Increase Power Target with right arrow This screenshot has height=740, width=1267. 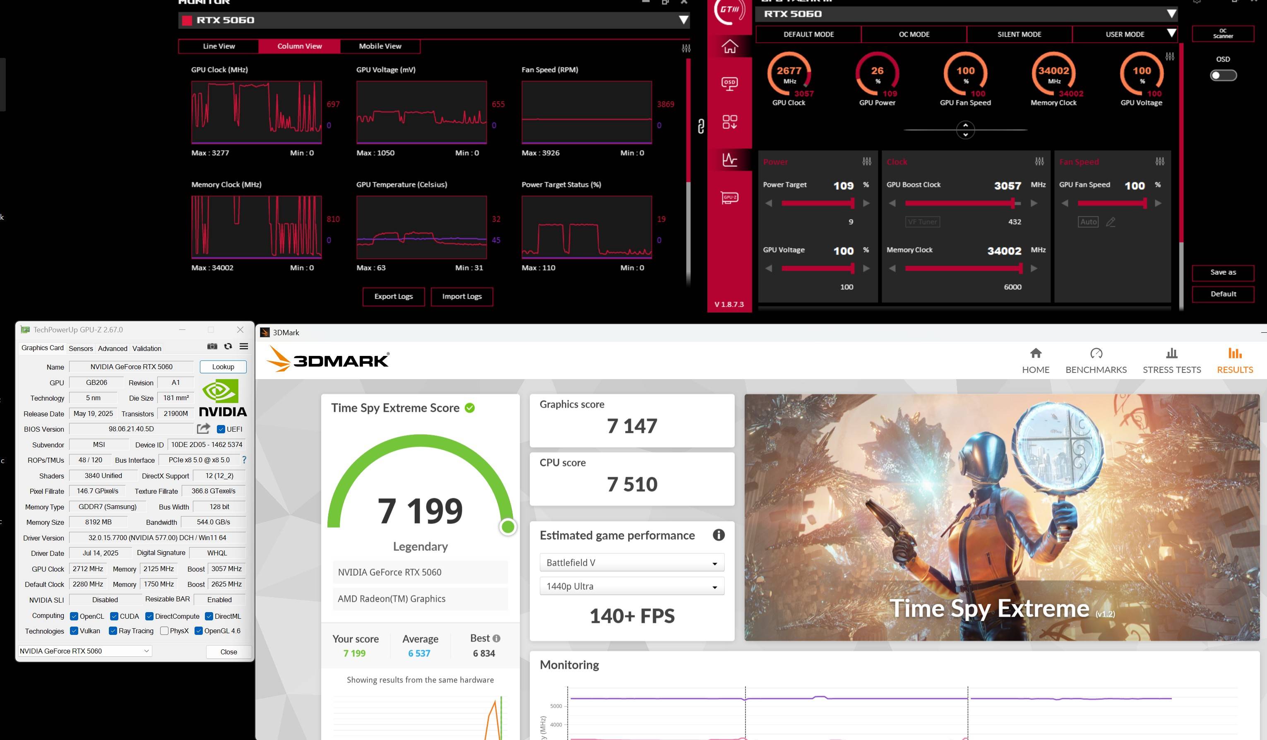[x=866, y=203]
